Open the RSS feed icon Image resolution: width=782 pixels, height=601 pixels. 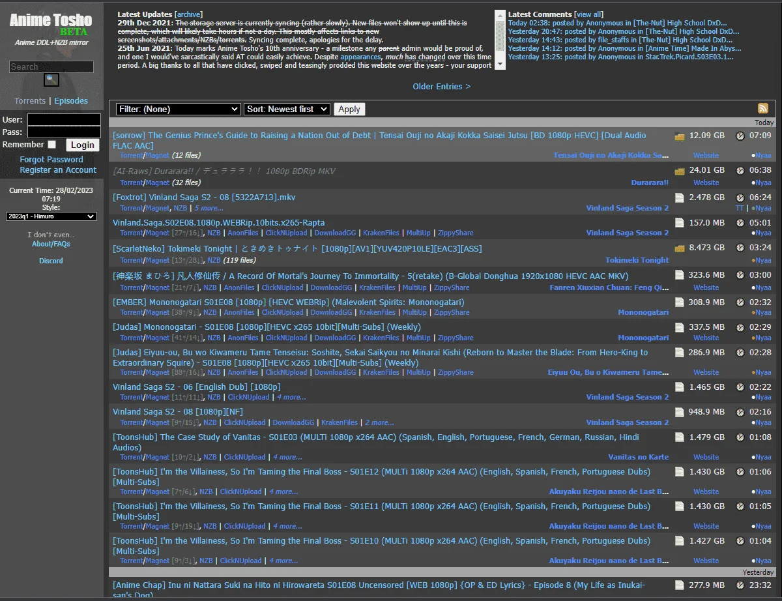[762, 109]
